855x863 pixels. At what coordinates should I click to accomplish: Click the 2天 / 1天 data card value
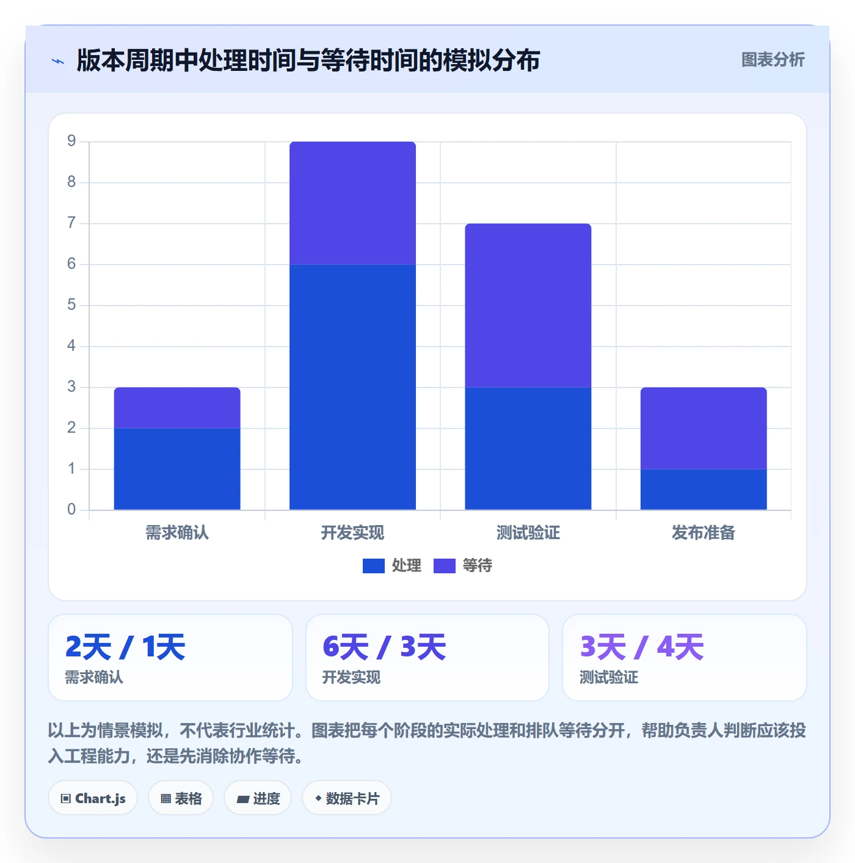[x=125, y=647]
